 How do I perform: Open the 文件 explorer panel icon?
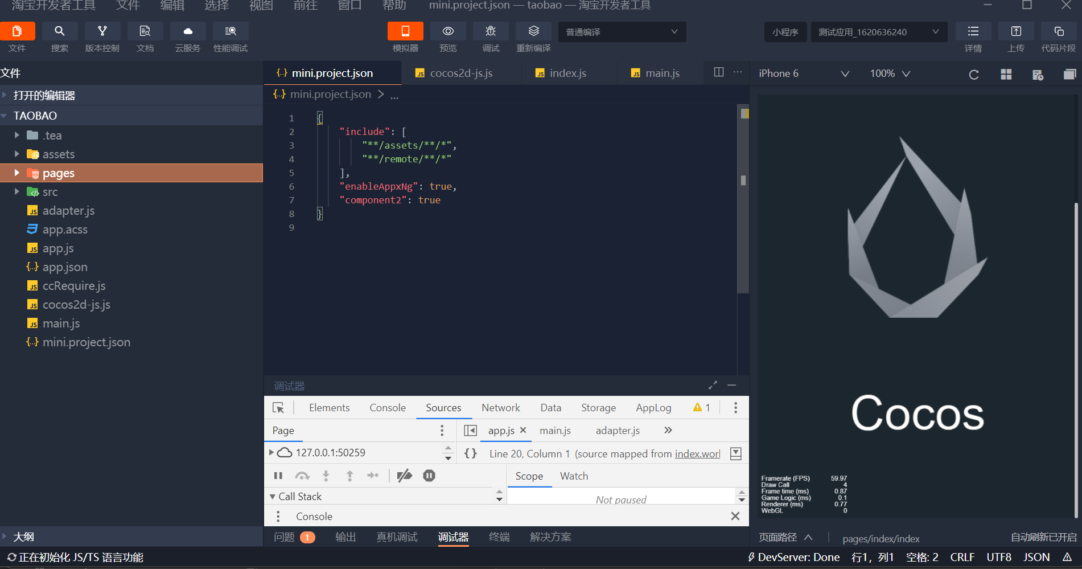pyautogui.click(x=17, y=31)
